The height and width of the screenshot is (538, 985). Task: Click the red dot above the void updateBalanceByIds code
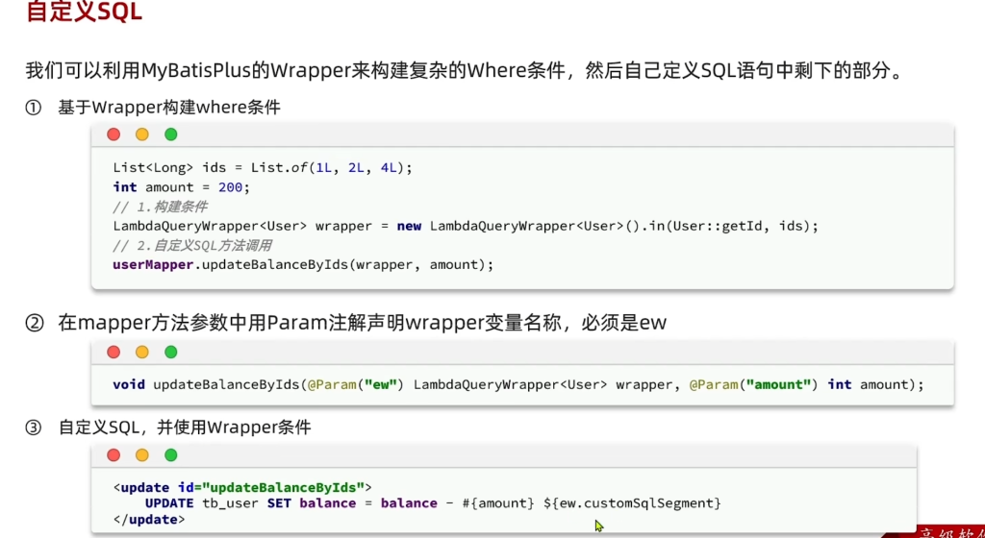pyautogui.click(x=114, y=352)
